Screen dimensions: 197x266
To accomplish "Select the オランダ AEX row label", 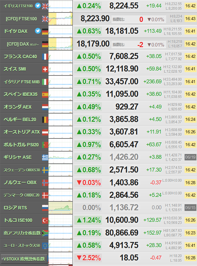I will tap(18, 107).
